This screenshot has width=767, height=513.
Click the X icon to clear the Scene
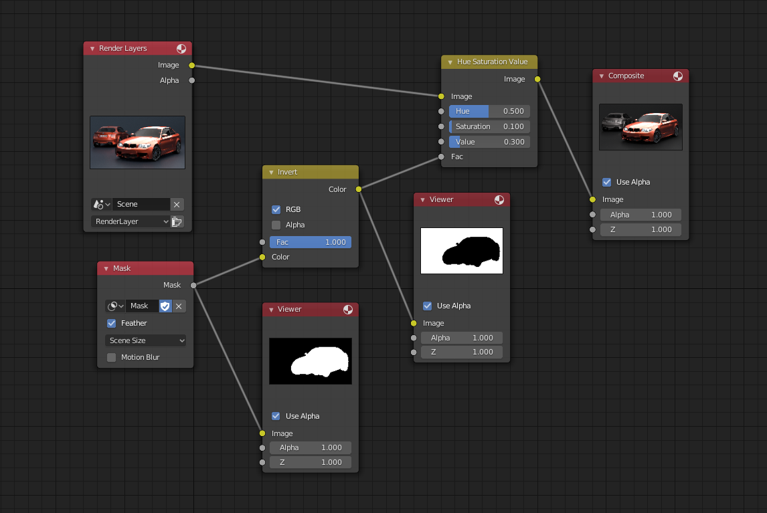(x=177, y=204)
